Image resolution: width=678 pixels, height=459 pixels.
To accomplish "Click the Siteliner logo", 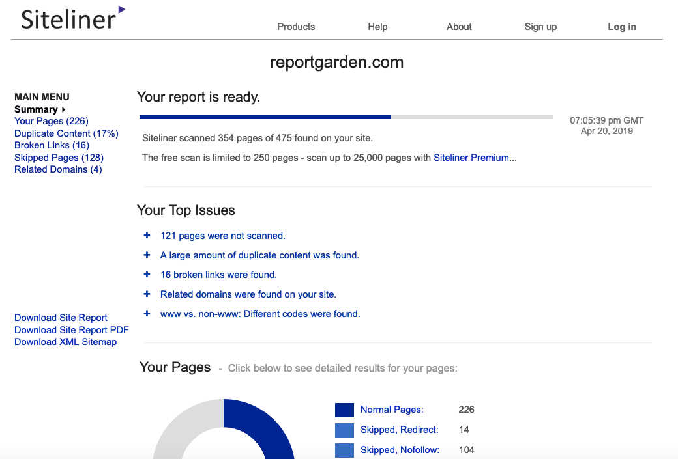I will [x=73, y=18].
